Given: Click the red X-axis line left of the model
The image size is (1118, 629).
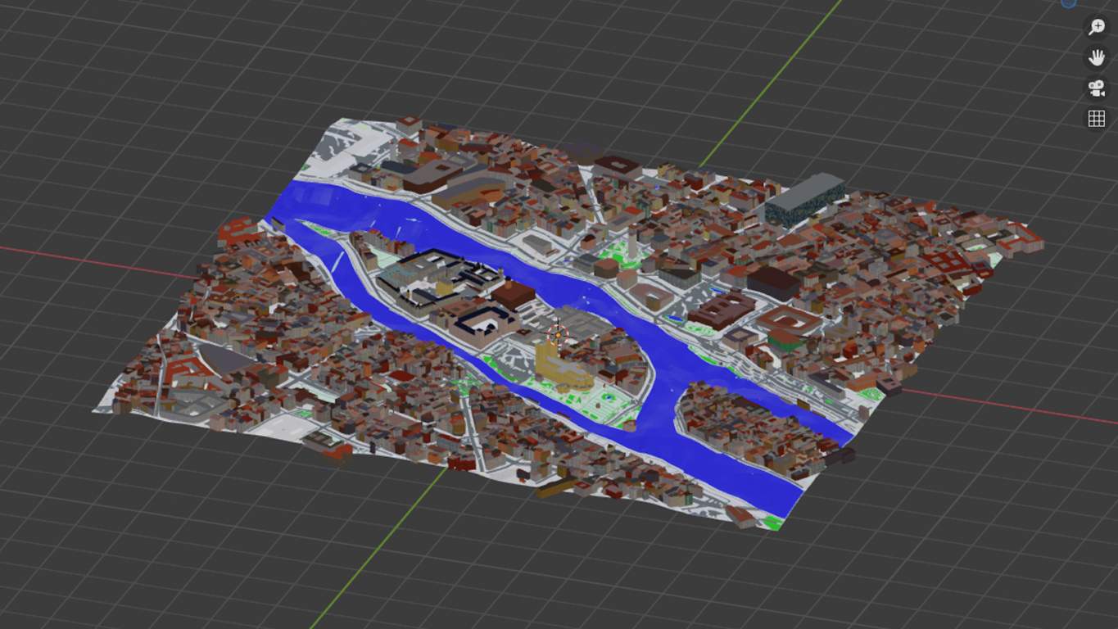Looking at the screenshot, I should [98, 260].
